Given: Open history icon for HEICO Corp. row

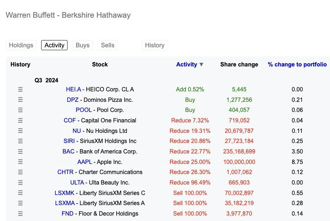Looking at the screenshot, I should pyautogui.click(x=20, y=90).
